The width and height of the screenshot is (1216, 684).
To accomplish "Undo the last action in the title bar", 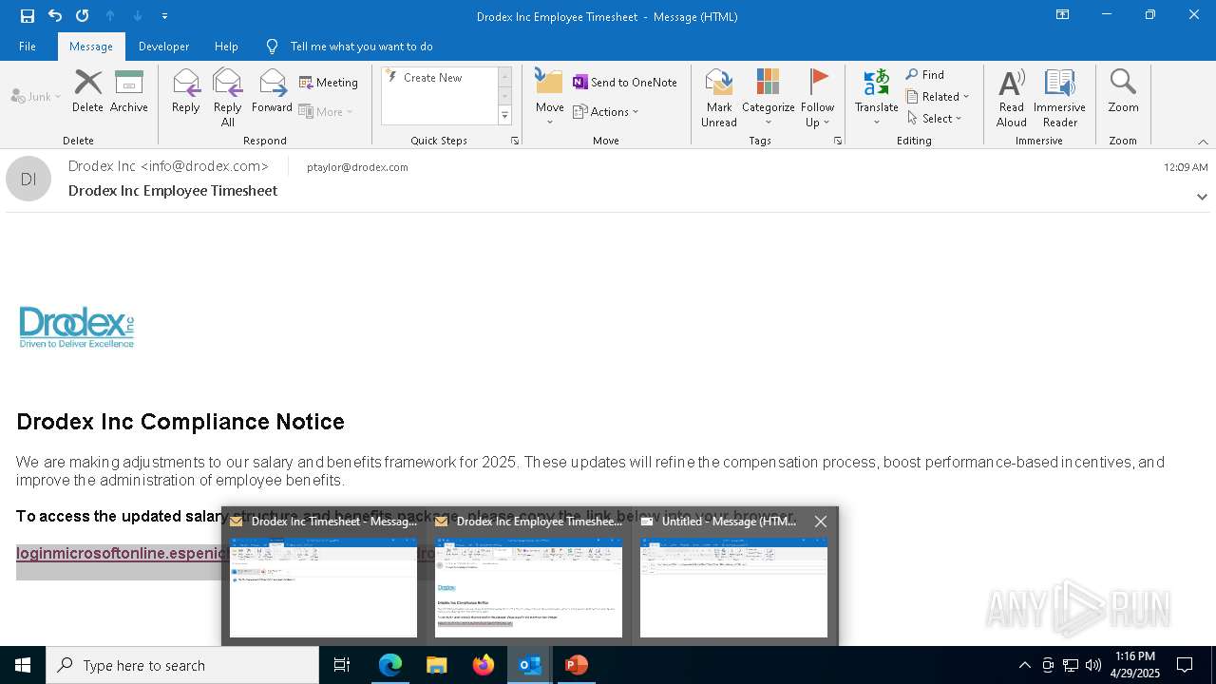I will (x=55, y=15).
